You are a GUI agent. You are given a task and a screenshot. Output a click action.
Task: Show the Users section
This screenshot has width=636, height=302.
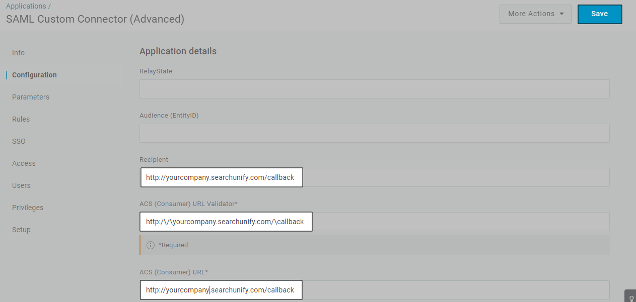point(21,185)
